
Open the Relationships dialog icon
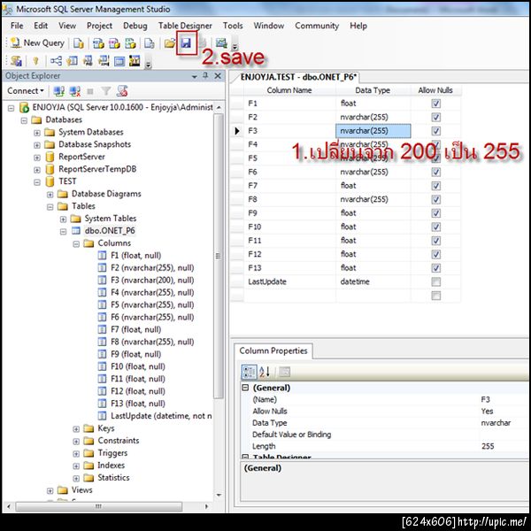tap(56, 61)
